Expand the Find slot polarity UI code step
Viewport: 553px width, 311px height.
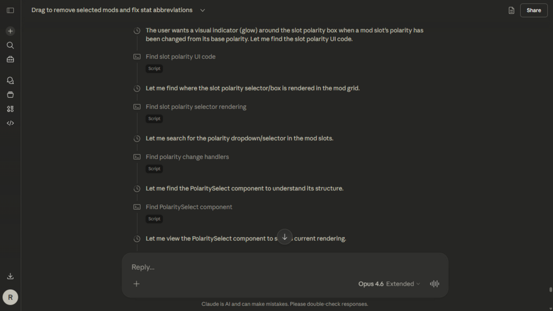click(x=180, y=56)
